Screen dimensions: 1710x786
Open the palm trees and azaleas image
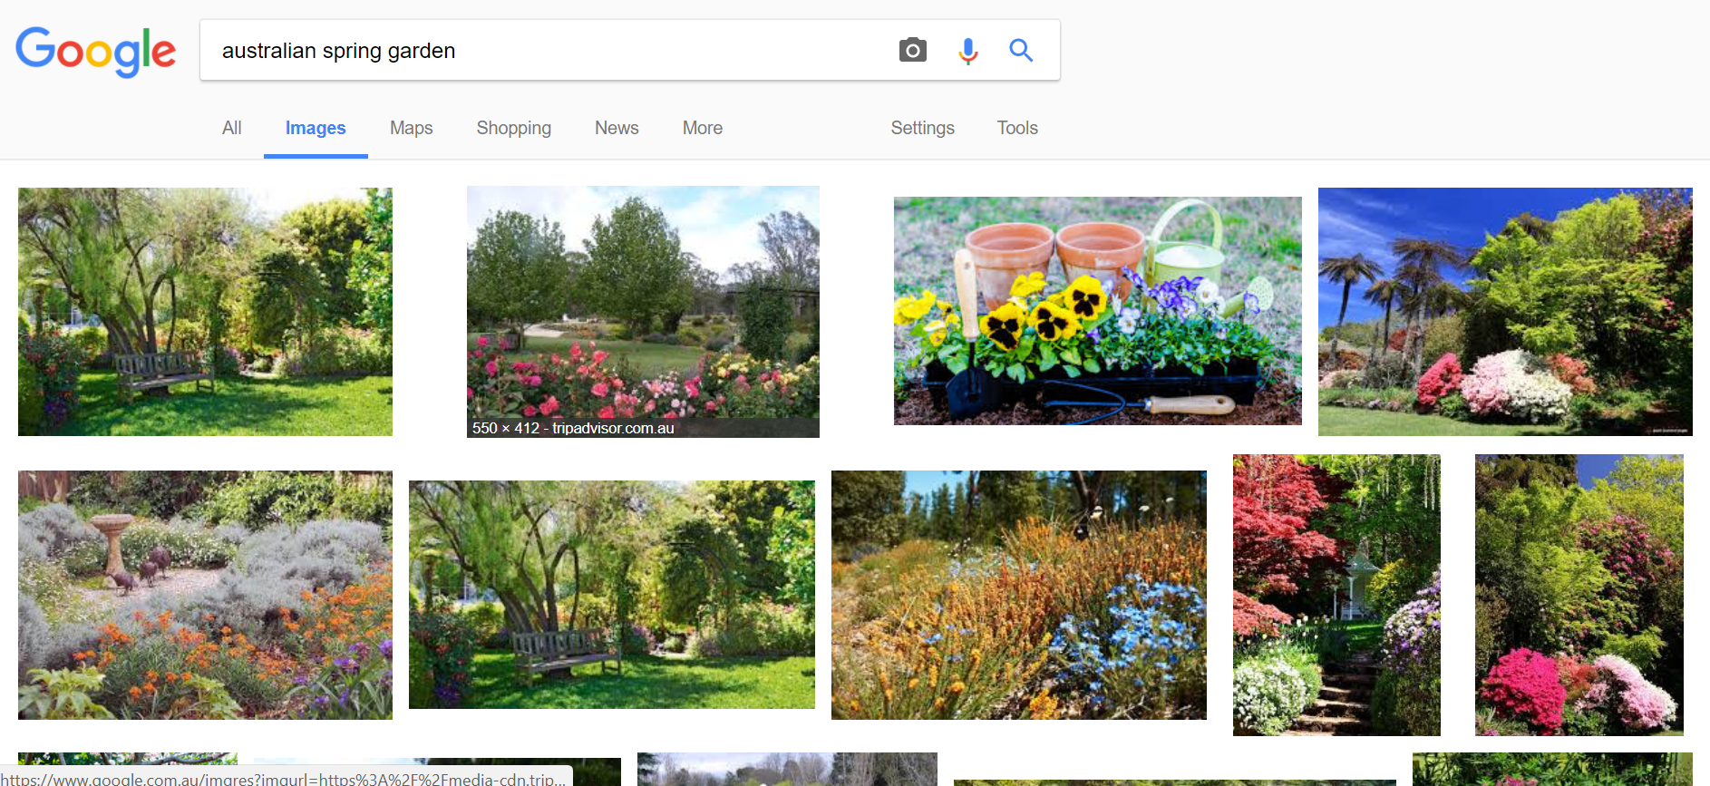[x=1504, y=311]
